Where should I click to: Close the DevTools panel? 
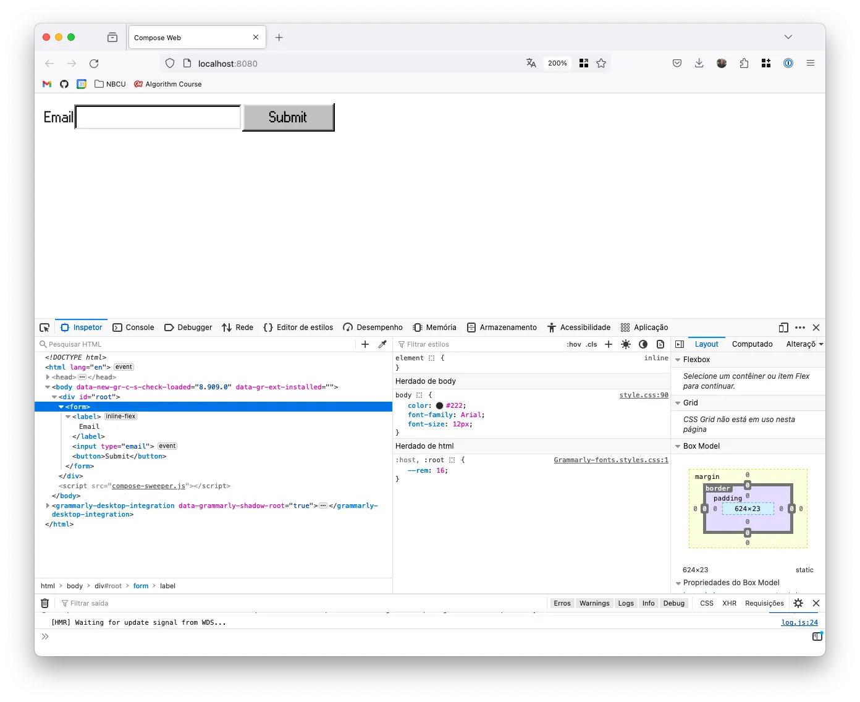tap(816, 328)
